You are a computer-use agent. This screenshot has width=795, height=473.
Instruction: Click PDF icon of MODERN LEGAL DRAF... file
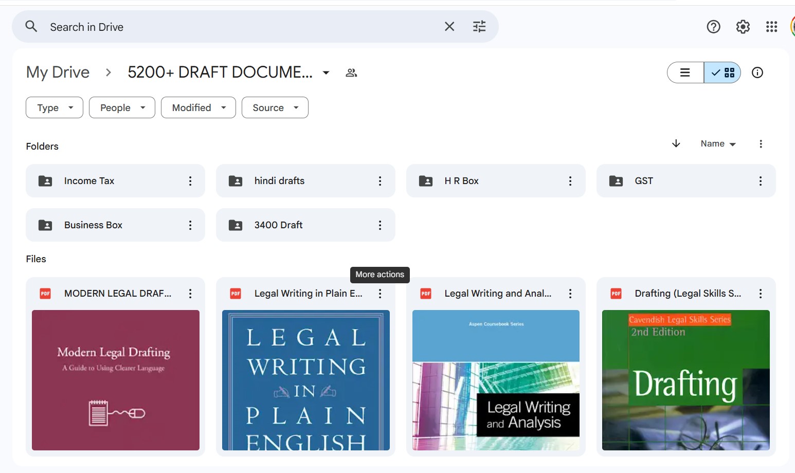coord(45,294)
